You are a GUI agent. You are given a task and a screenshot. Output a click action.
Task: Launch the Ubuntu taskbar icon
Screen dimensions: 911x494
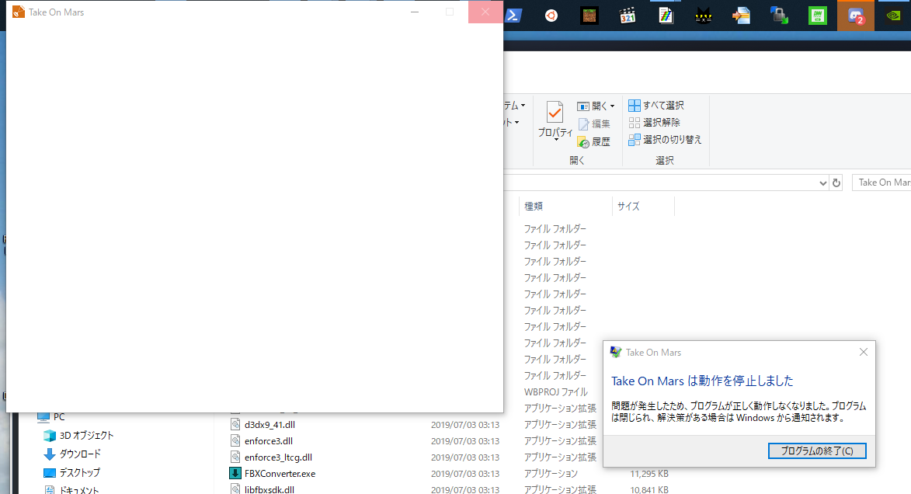(551, 16)
